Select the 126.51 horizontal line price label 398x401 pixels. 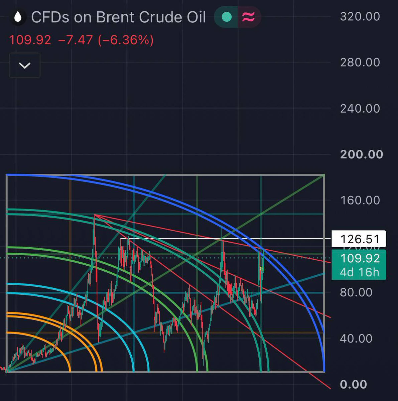click(359, 239)
